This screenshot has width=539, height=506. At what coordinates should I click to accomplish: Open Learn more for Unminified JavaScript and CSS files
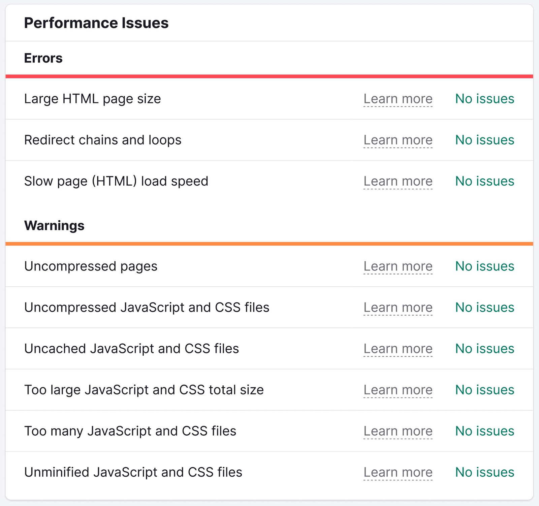[398, 472]
